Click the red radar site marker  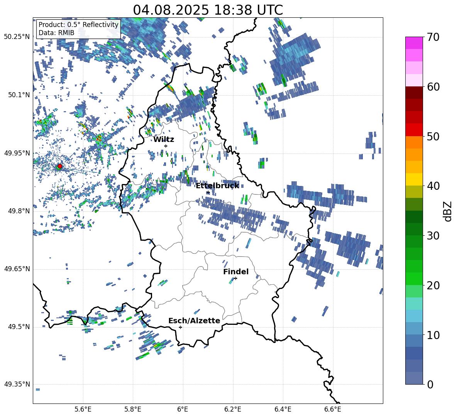pyautogui.click(x=60, y=166)
